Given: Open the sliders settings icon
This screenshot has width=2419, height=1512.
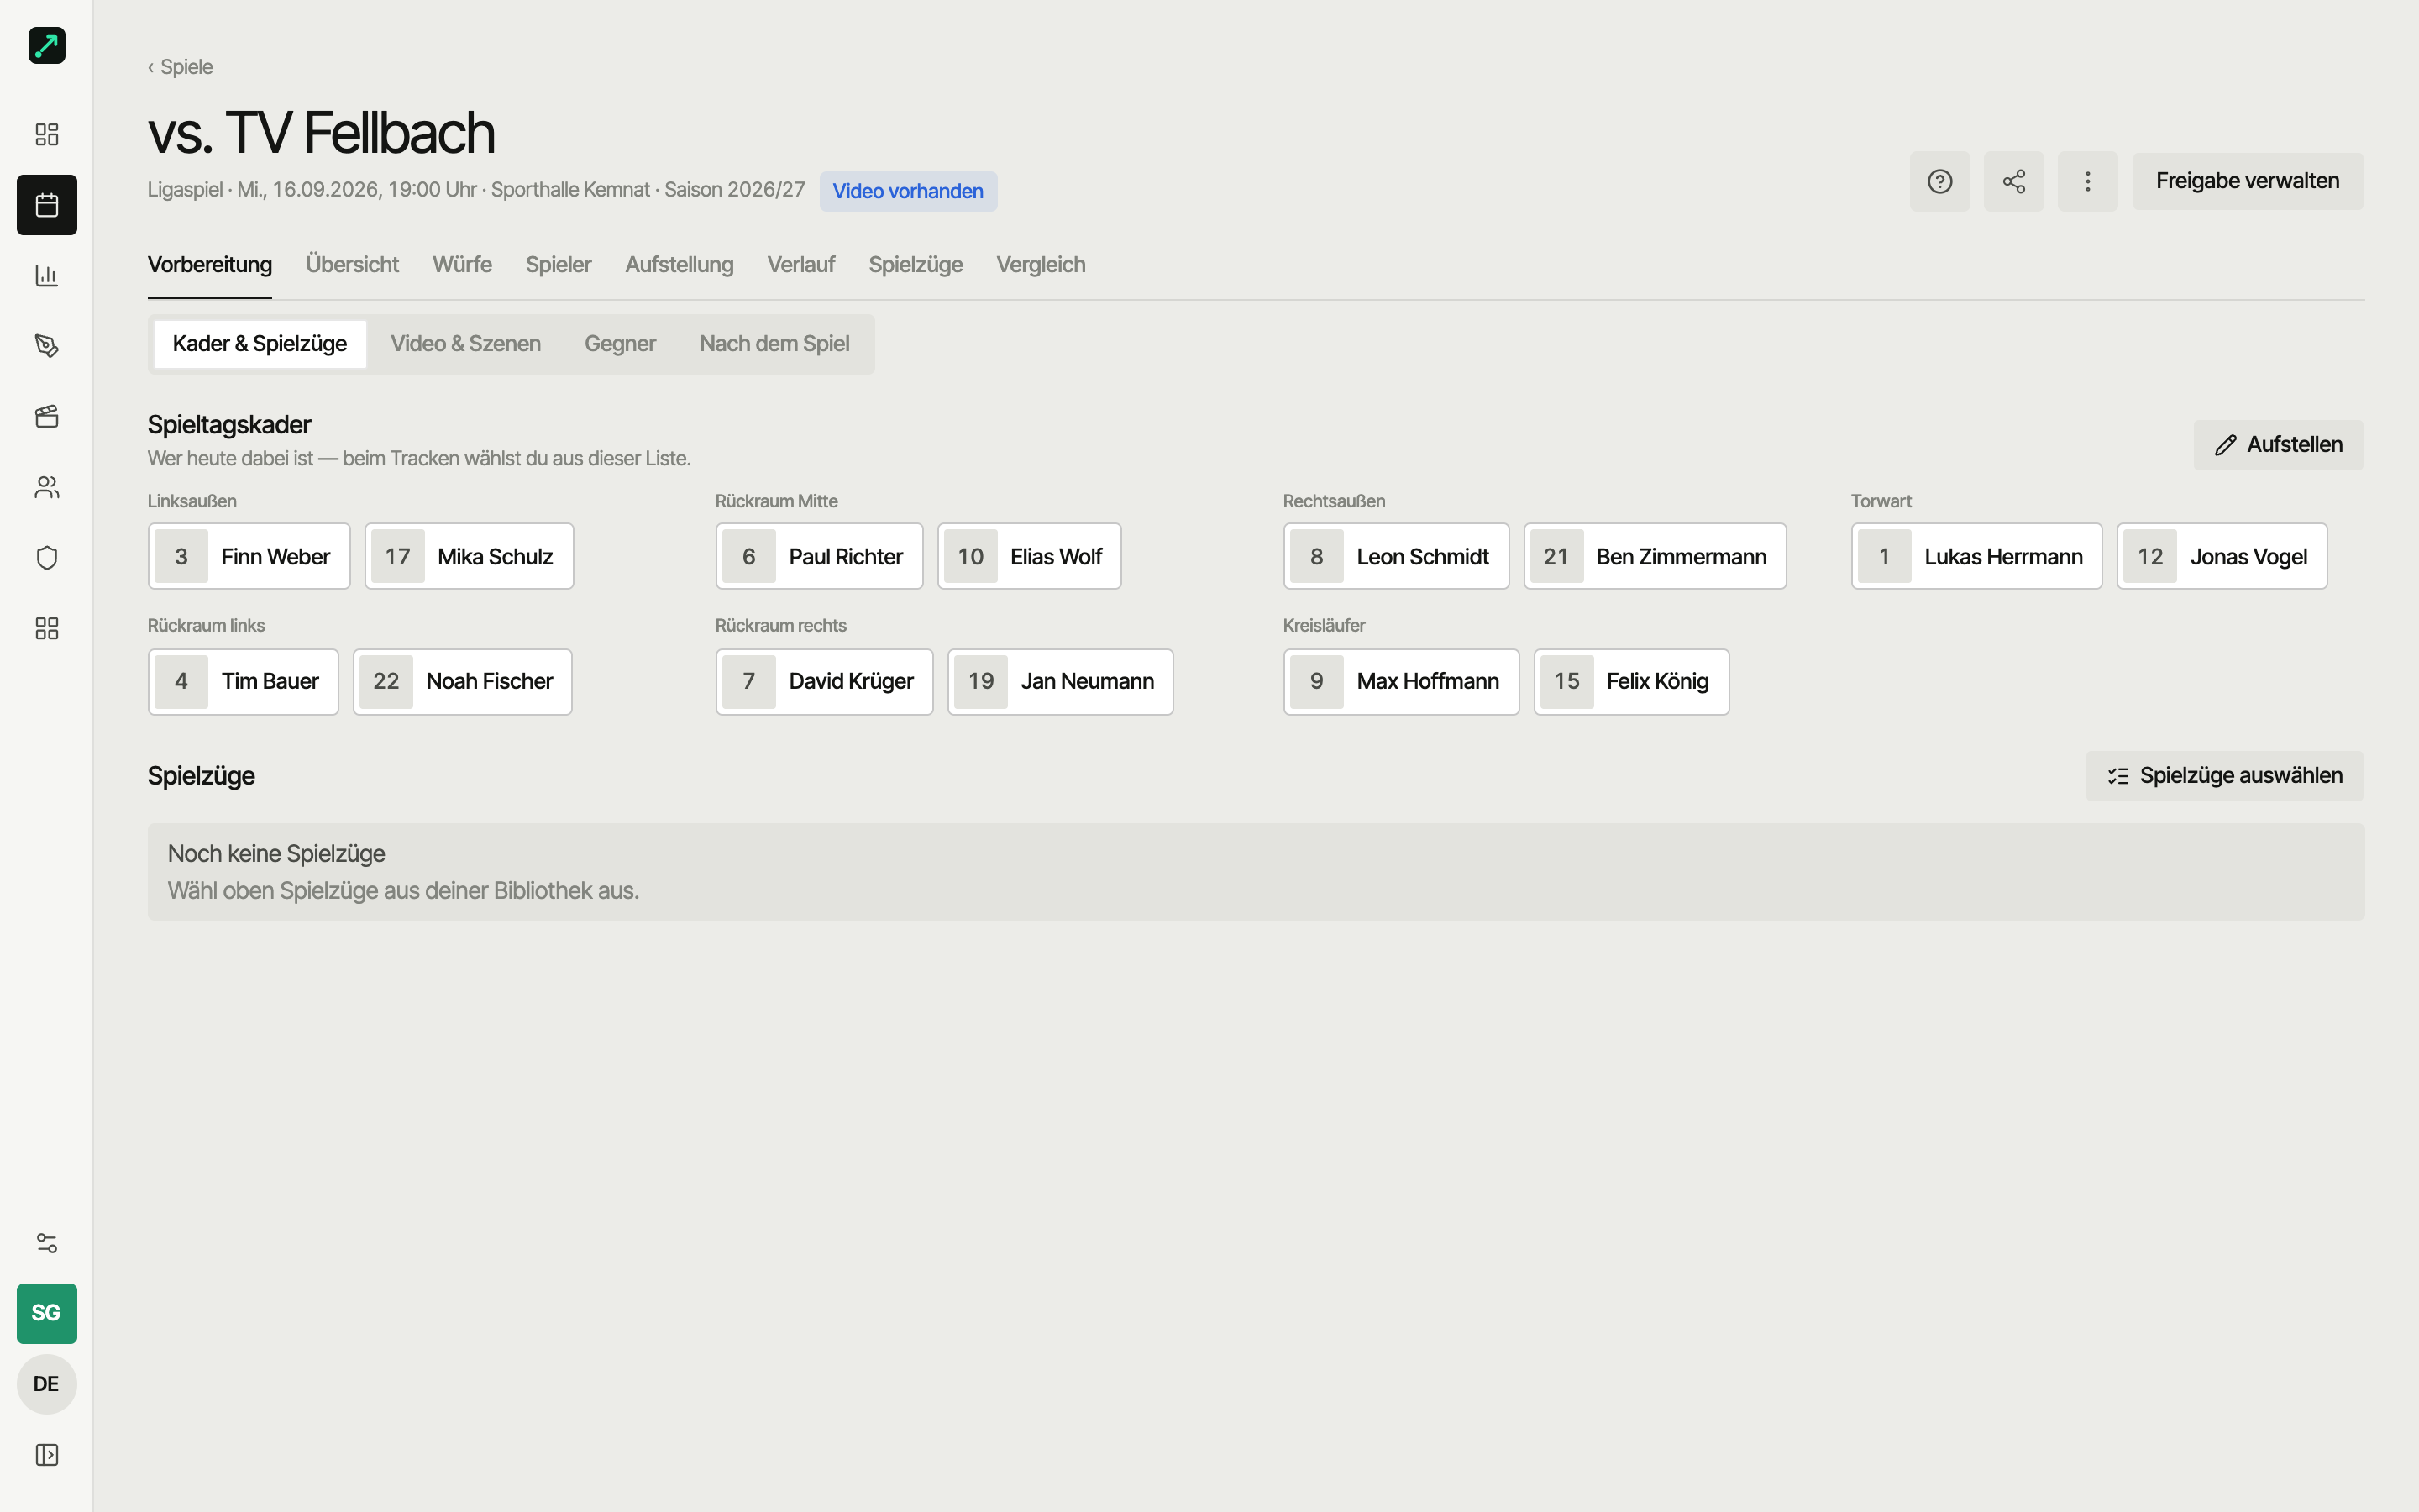Looking at the screenshot, I should pos(46,1243).
